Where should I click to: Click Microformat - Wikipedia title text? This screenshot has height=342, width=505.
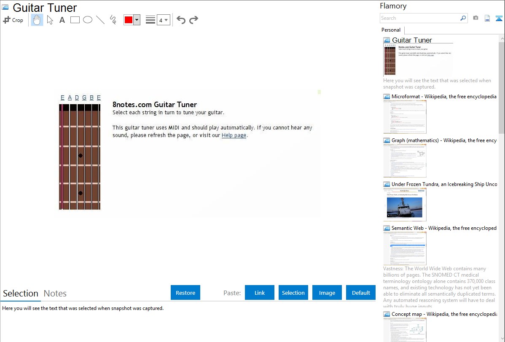pyautogui.click(x=444, y=97)
